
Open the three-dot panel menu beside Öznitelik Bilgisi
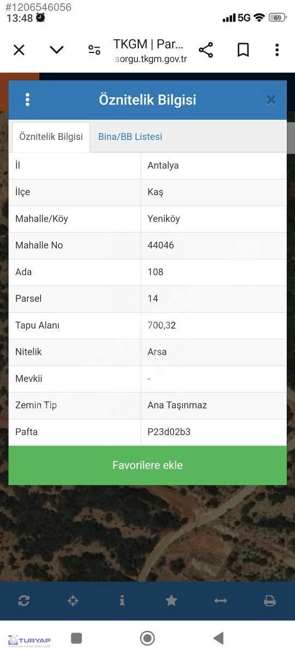pyautogui.click(x=27, y=99)
